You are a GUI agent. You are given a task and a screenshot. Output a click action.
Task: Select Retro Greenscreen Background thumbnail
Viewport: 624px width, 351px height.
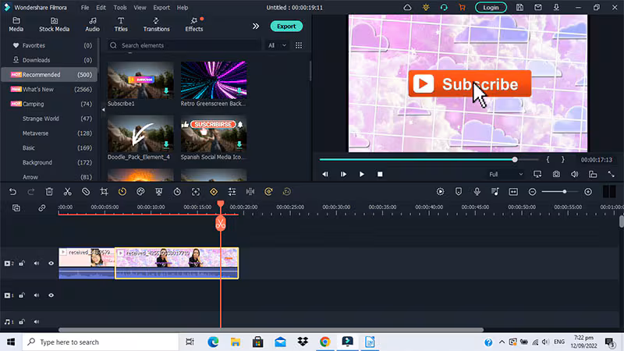tap(214, 80)
